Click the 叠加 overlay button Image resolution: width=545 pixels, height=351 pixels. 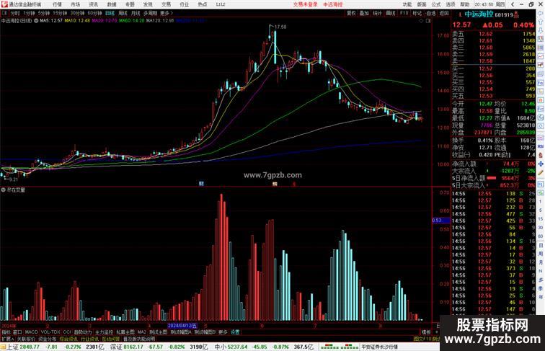[364, 13]
